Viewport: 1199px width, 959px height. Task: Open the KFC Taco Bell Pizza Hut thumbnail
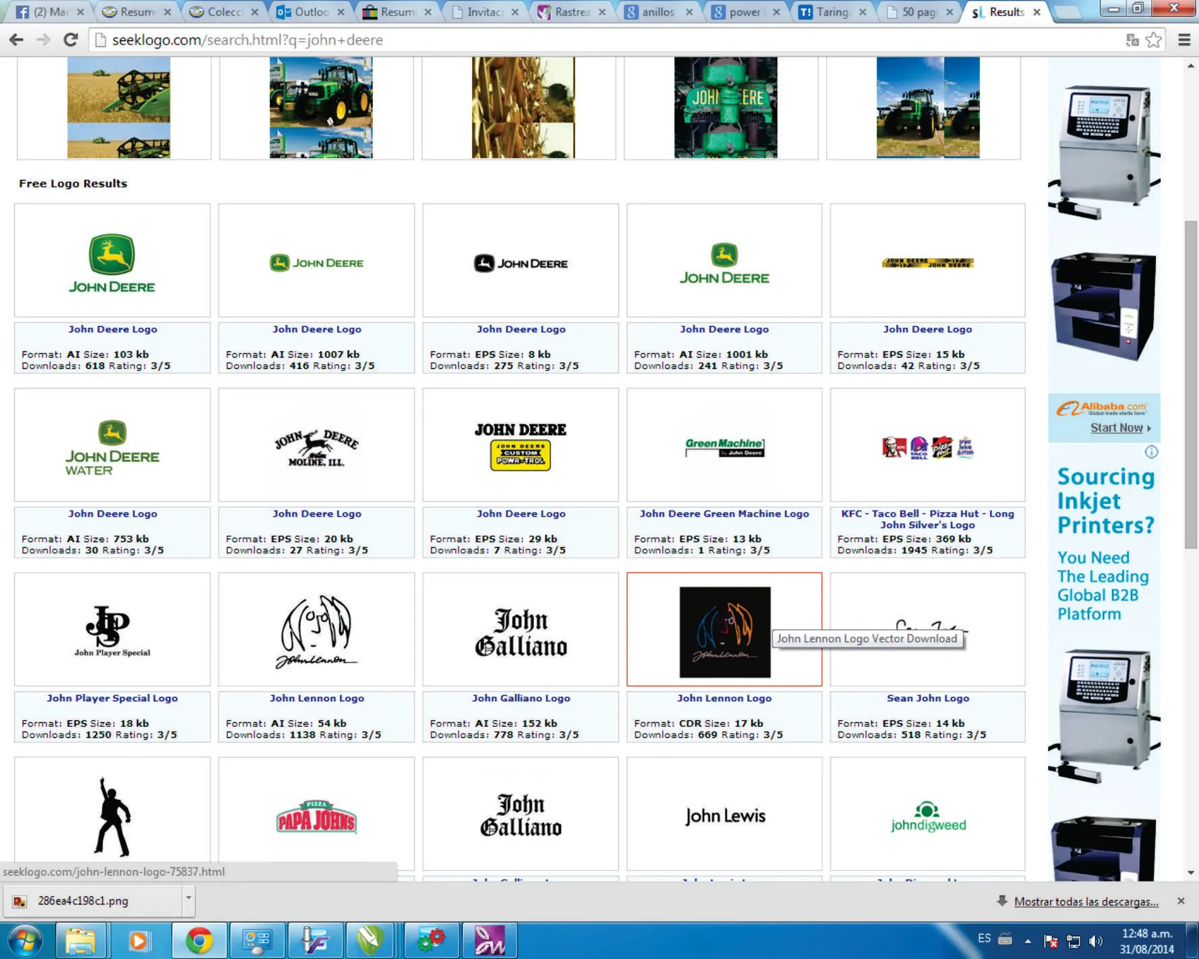[x=927, y=445]
